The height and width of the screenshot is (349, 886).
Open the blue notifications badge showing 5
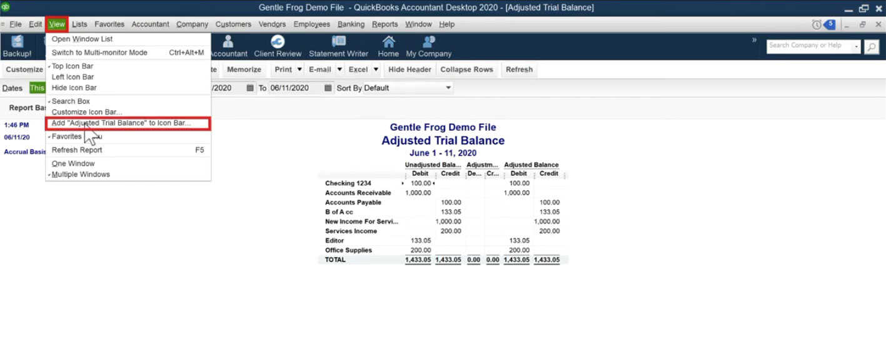click(x=830, y=24)
